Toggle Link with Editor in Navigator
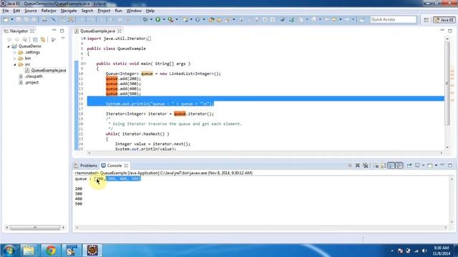The height and width of the screenshot is (257, 458). pos(43,39)
